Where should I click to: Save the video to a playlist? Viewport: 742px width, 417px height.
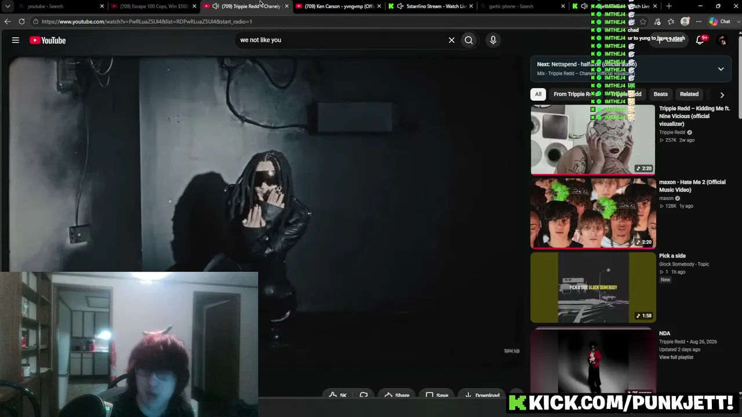pos(437,396)
